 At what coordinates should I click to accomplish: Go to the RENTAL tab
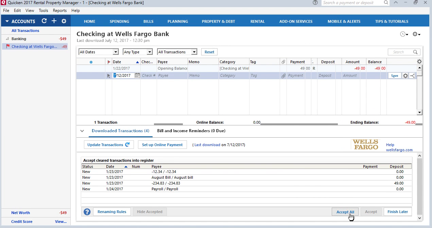257,21
